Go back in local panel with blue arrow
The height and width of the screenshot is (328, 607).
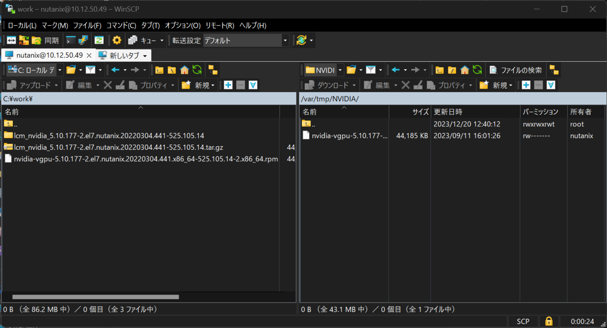pos(116,70)
